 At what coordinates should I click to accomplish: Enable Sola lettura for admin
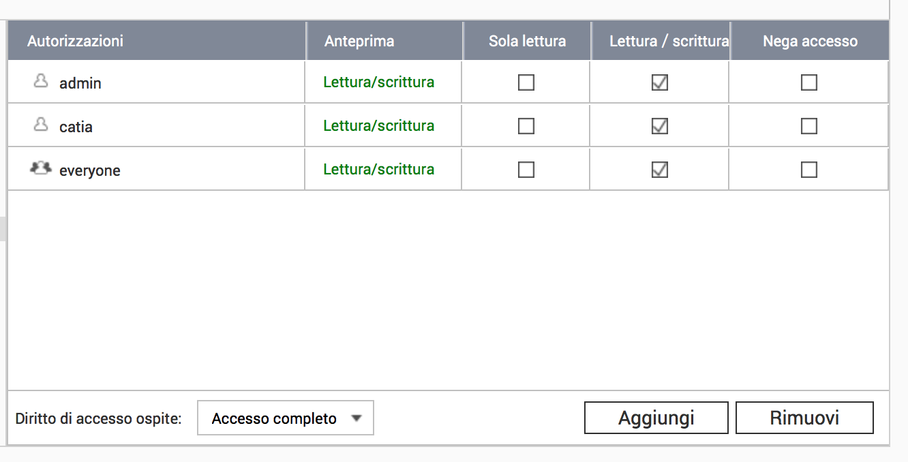point(526,82)
